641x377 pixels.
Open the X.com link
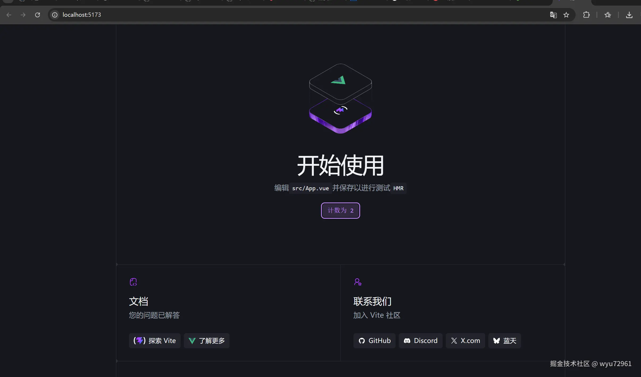[465, 341]
